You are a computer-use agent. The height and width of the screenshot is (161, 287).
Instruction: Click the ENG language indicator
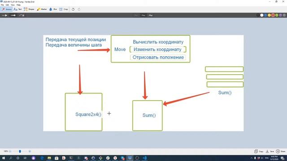[267, 158]
